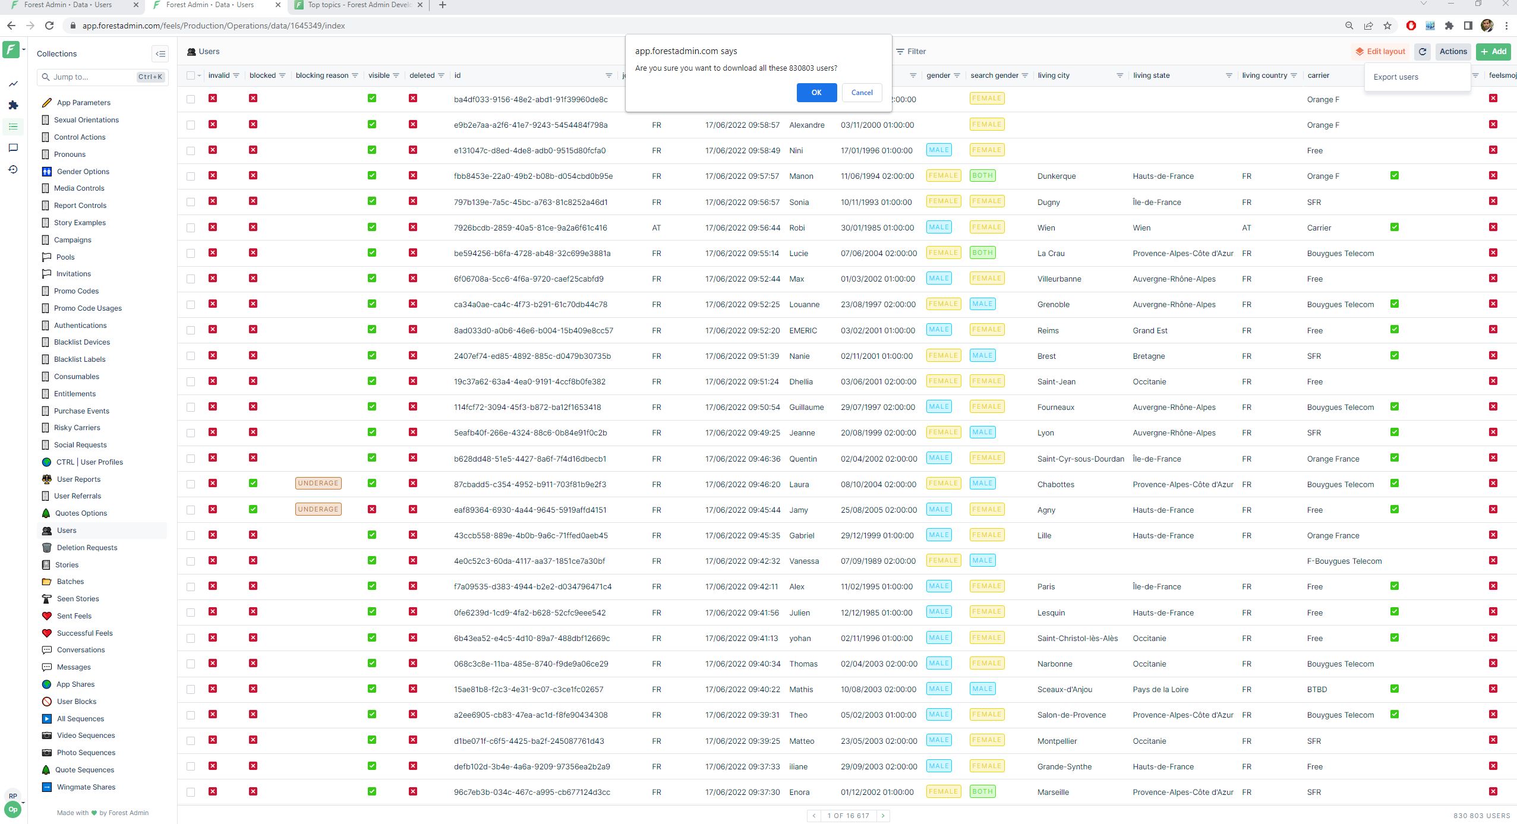This screenshot has width=1517, height=824.
Task: Tick the checkbox for user Alexandre's row
Action: point(191,125)
